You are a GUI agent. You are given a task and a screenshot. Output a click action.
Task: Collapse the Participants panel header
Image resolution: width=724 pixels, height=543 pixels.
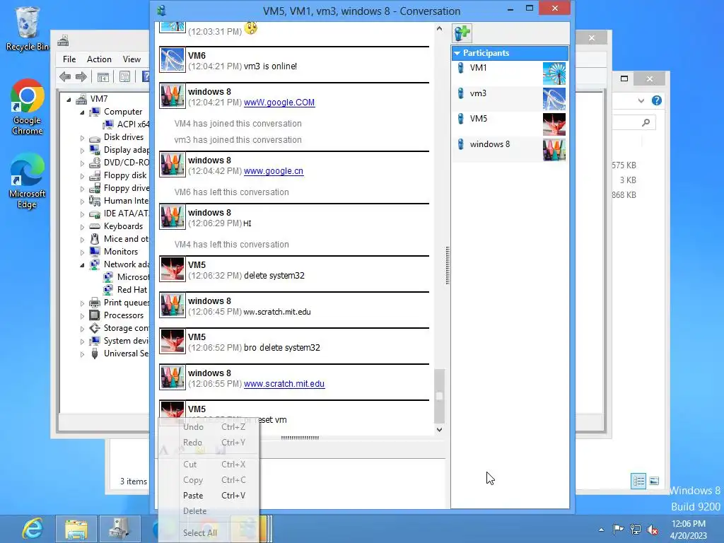point(510,53)
